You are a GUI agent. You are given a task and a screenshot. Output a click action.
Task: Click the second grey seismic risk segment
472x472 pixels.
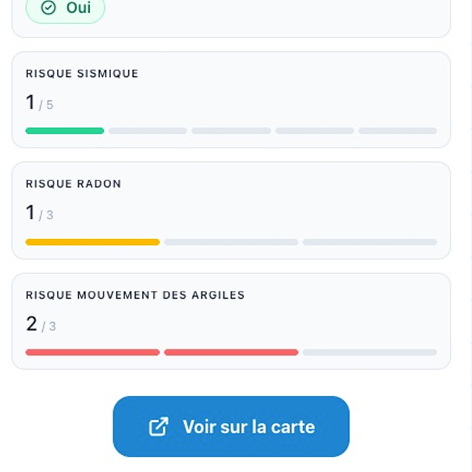click(148, 130)
